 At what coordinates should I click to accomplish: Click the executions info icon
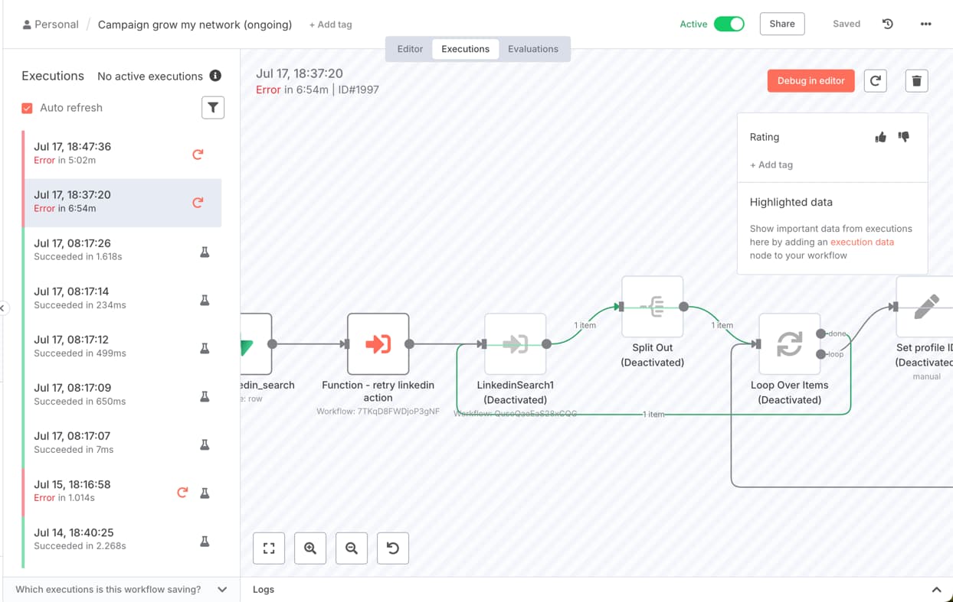point(215,76)
